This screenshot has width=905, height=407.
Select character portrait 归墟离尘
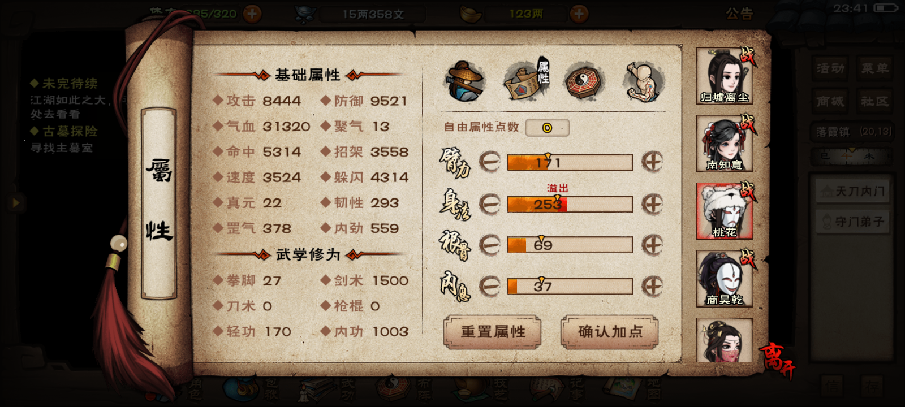tap(725, 76)
